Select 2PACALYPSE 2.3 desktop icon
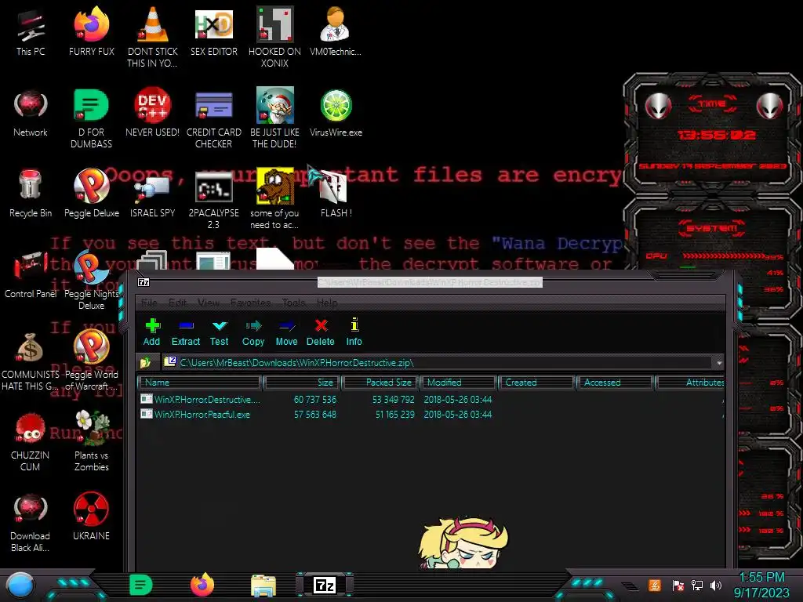 pyautogui.click(x=213, y=200)
